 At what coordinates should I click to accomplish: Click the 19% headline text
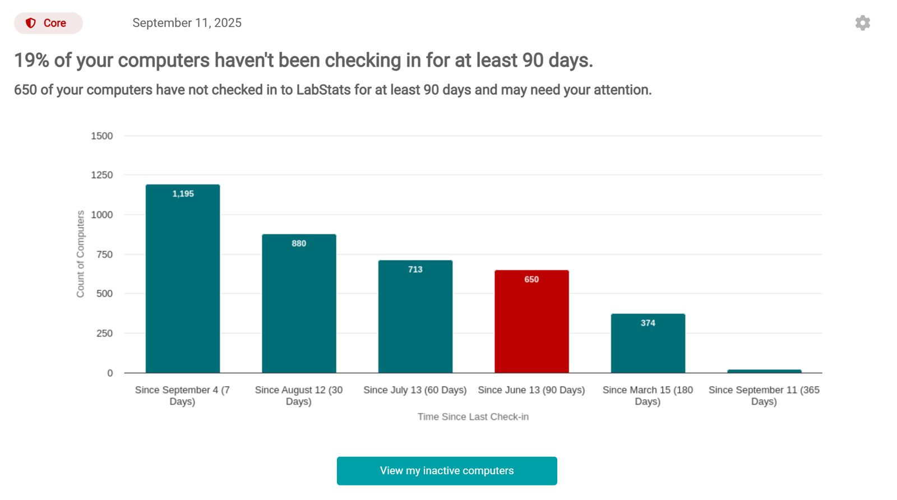pyautogui.click(x=303, y=60)
